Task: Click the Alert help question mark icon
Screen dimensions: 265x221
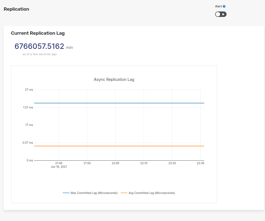Action: [224, 6]
